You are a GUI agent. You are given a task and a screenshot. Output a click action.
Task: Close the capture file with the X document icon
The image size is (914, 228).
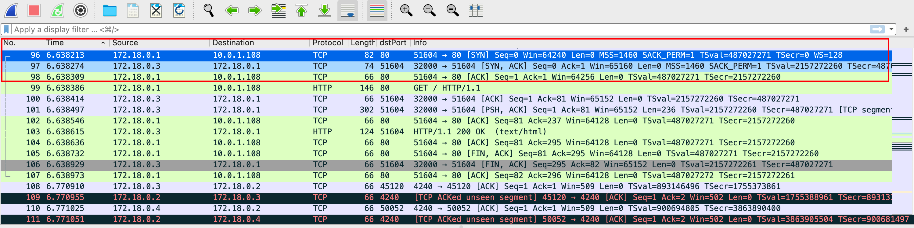click(x=156, y=10)
